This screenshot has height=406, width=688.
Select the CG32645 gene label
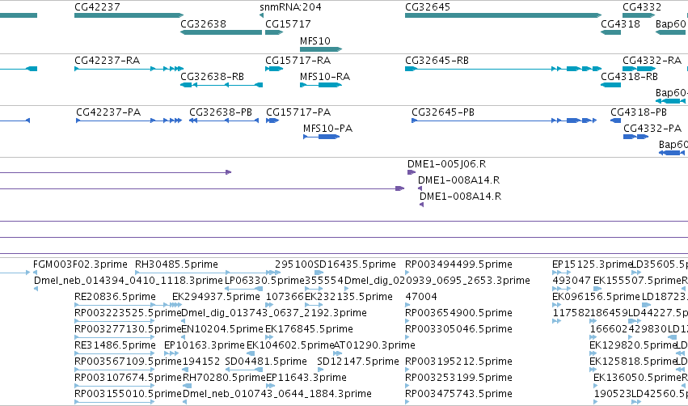[x=428, y=7]
